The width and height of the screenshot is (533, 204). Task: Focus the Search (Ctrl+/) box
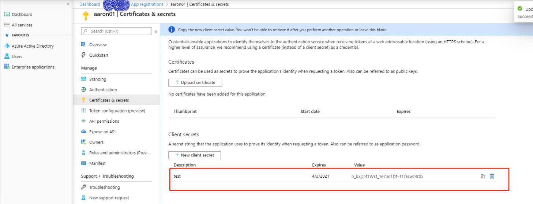coord(116,31)
